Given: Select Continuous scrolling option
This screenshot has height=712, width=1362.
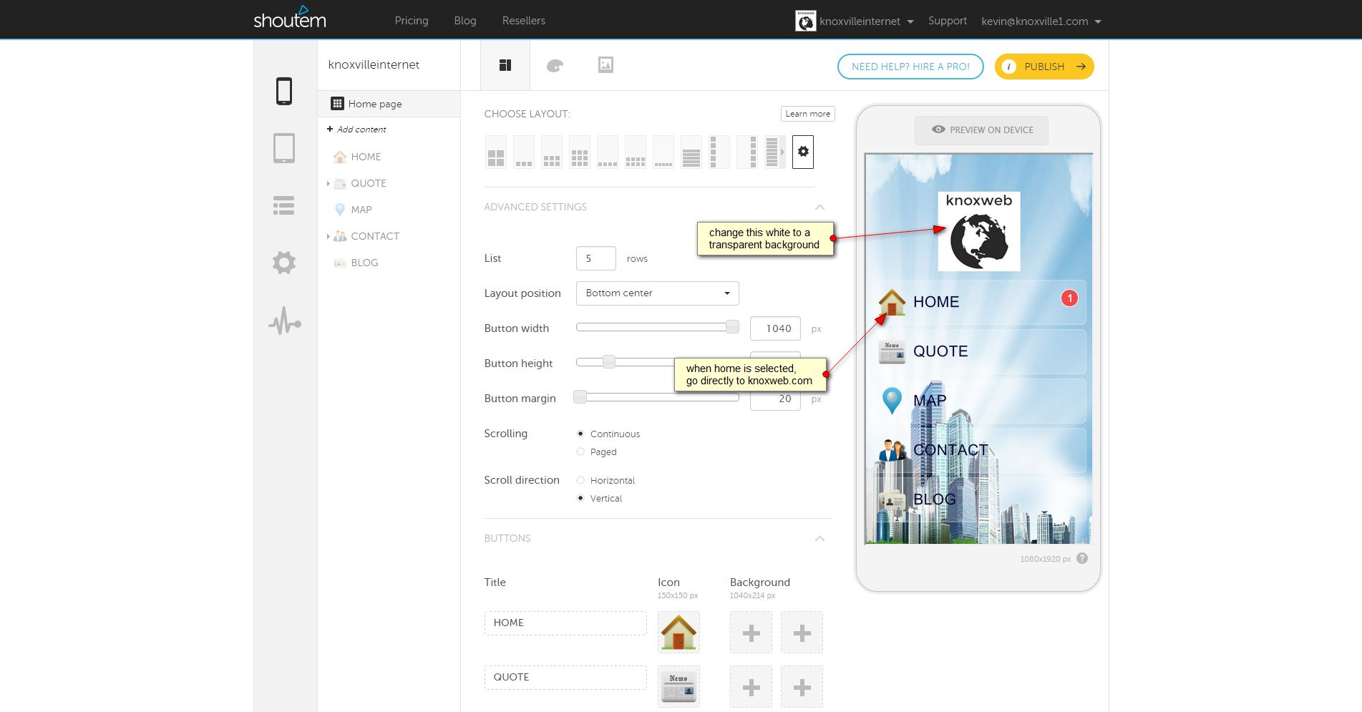Looking at the screenshot, I should coord(580,434).
